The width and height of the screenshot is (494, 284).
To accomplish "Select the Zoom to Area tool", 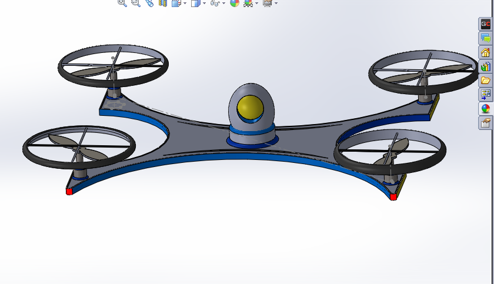I will click(x=136, y=3).
